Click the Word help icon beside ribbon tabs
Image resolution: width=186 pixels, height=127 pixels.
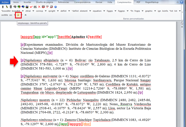(x=182, y=2)
